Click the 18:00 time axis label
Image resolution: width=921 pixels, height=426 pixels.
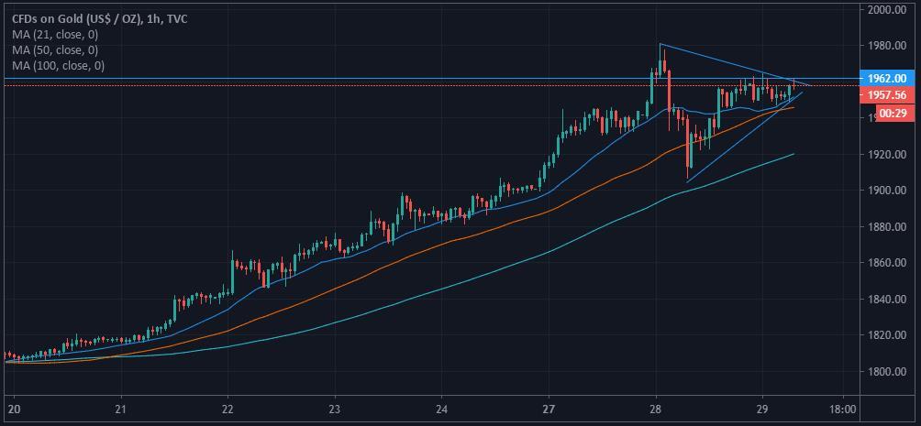coord(843,409)
